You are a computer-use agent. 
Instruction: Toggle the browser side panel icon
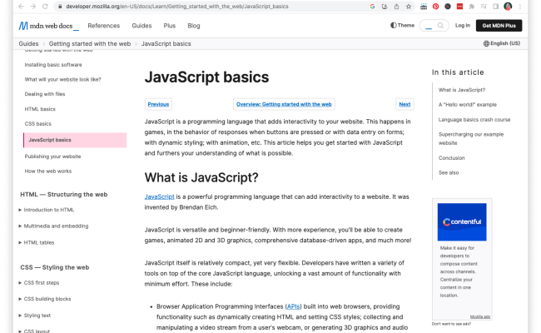tap(496, 6)
